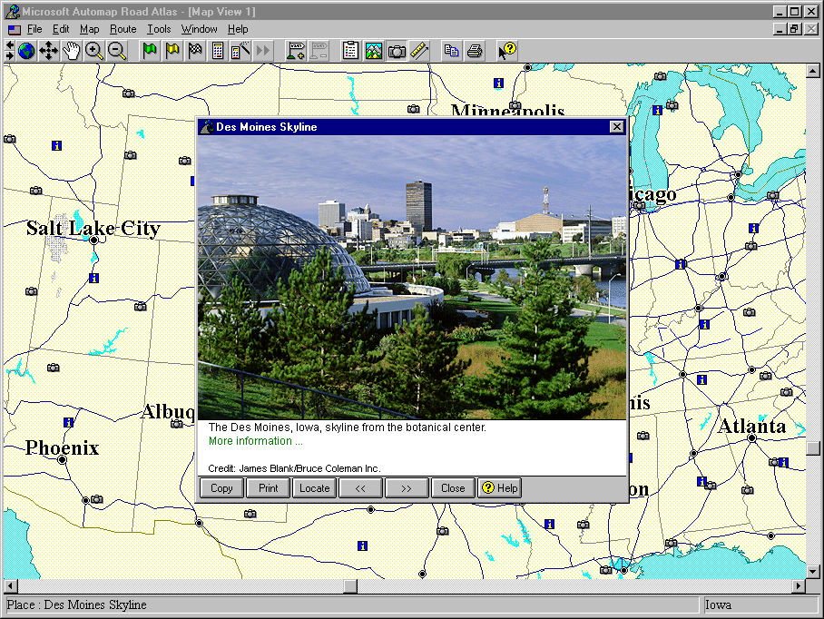Activate the zoom in magnifier
Viewport: 824px width, 619px height.
coord(94,51)
